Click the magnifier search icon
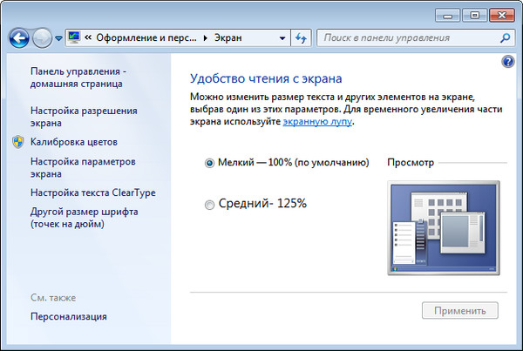 point(505,37)
